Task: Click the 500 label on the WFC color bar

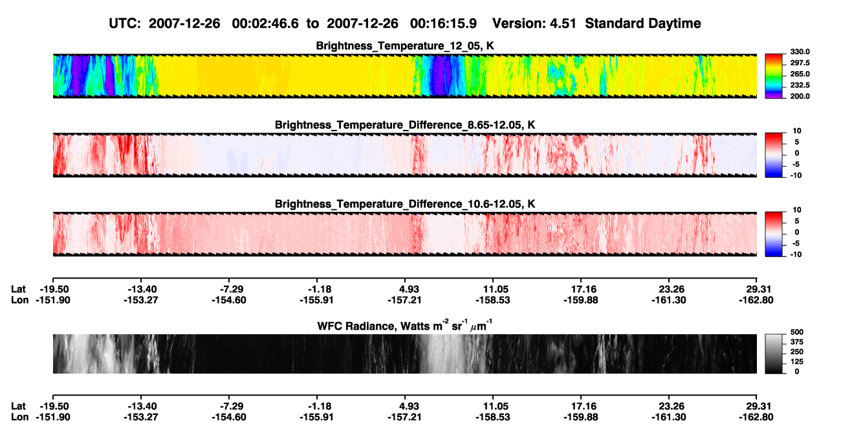Action: click(796, 332)
